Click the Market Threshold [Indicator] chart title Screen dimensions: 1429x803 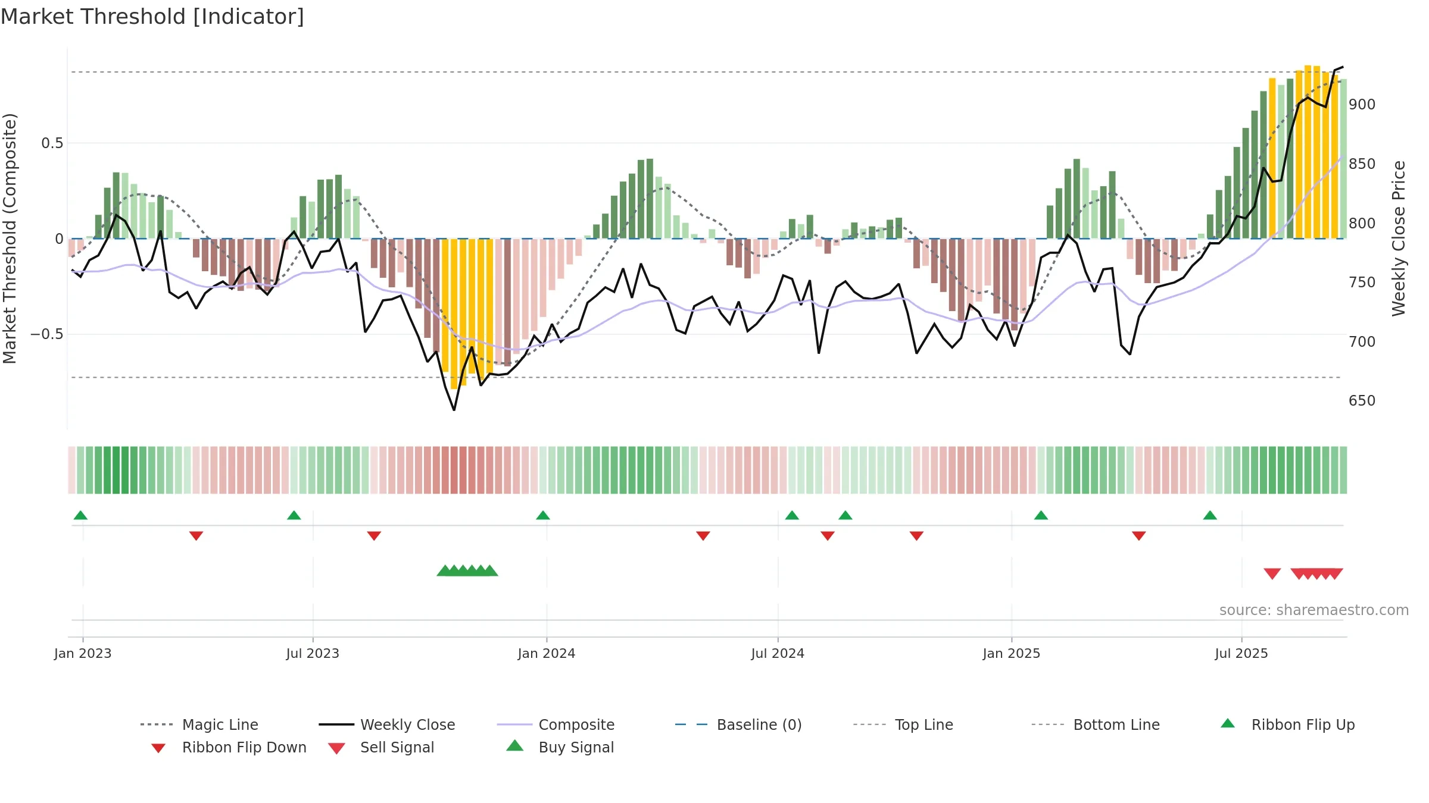tap(152, 17)
